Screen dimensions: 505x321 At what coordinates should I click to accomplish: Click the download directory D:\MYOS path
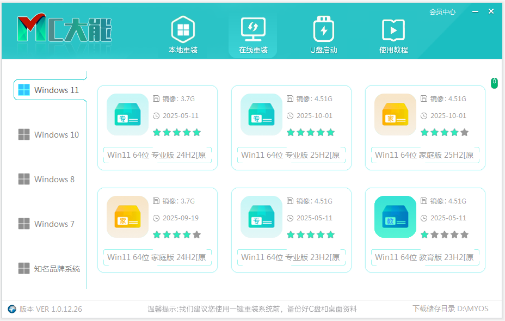tap(472, 309)
